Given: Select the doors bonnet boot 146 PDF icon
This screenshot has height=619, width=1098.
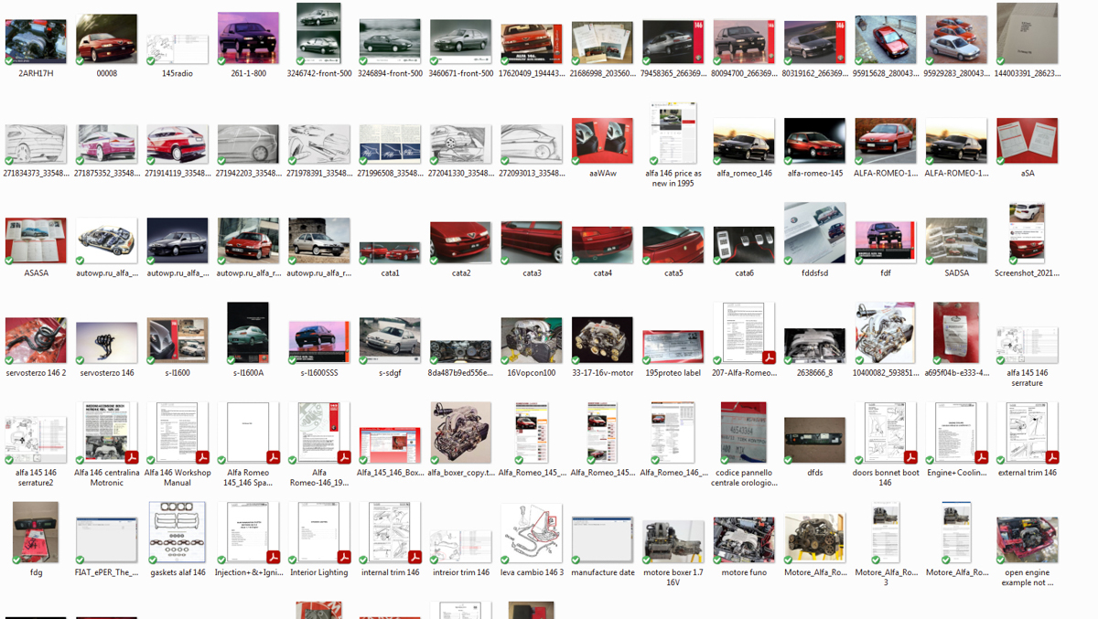Looking at the screenshot, I should click(x=885, y=433).
